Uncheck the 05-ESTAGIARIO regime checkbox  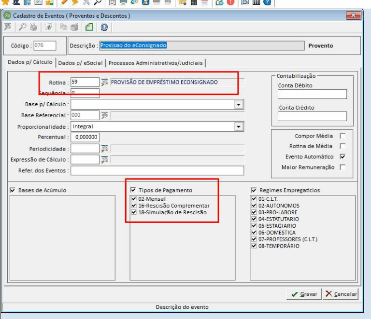254,226
